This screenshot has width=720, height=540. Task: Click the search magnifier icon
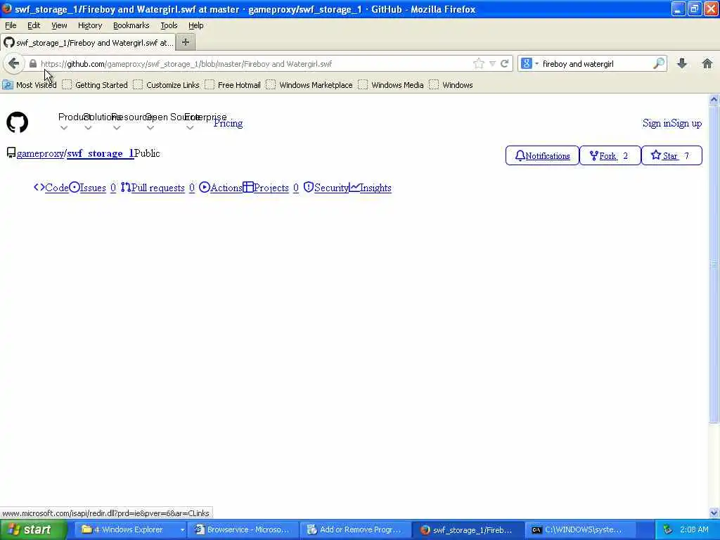tap(658, 63)
